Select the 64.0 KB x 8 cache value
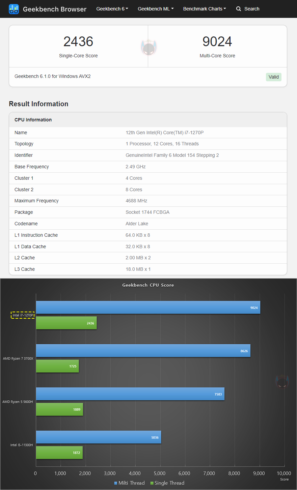This screenshot has width=297, height=490. 138,235
